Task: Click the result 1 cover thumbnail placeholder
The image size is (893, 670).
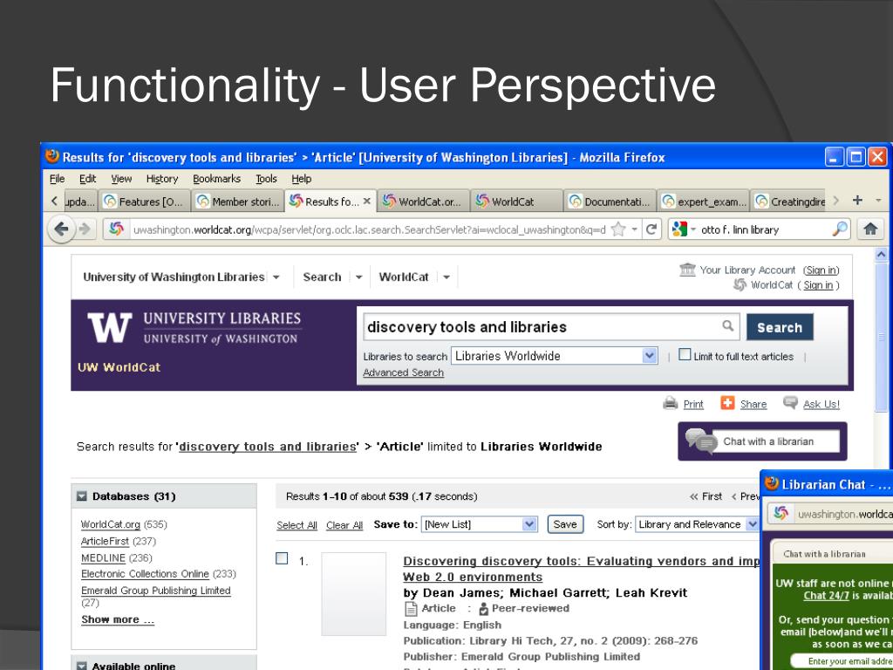Action: pos(354,593)
